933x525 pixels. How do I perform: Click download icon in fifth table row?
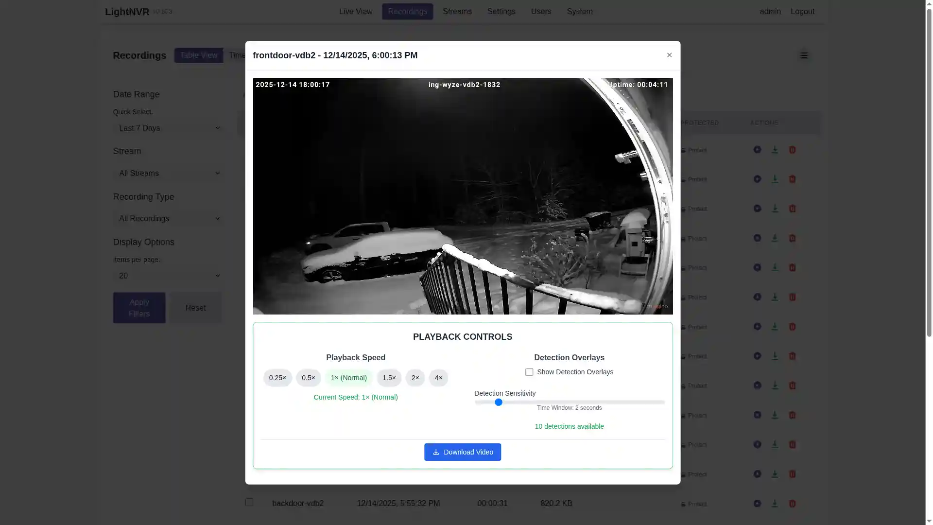pos(775,267)
